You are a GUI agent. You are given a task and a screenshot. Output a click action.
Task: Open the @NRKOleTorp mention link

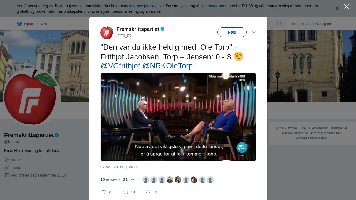click(x=167, y=66)
